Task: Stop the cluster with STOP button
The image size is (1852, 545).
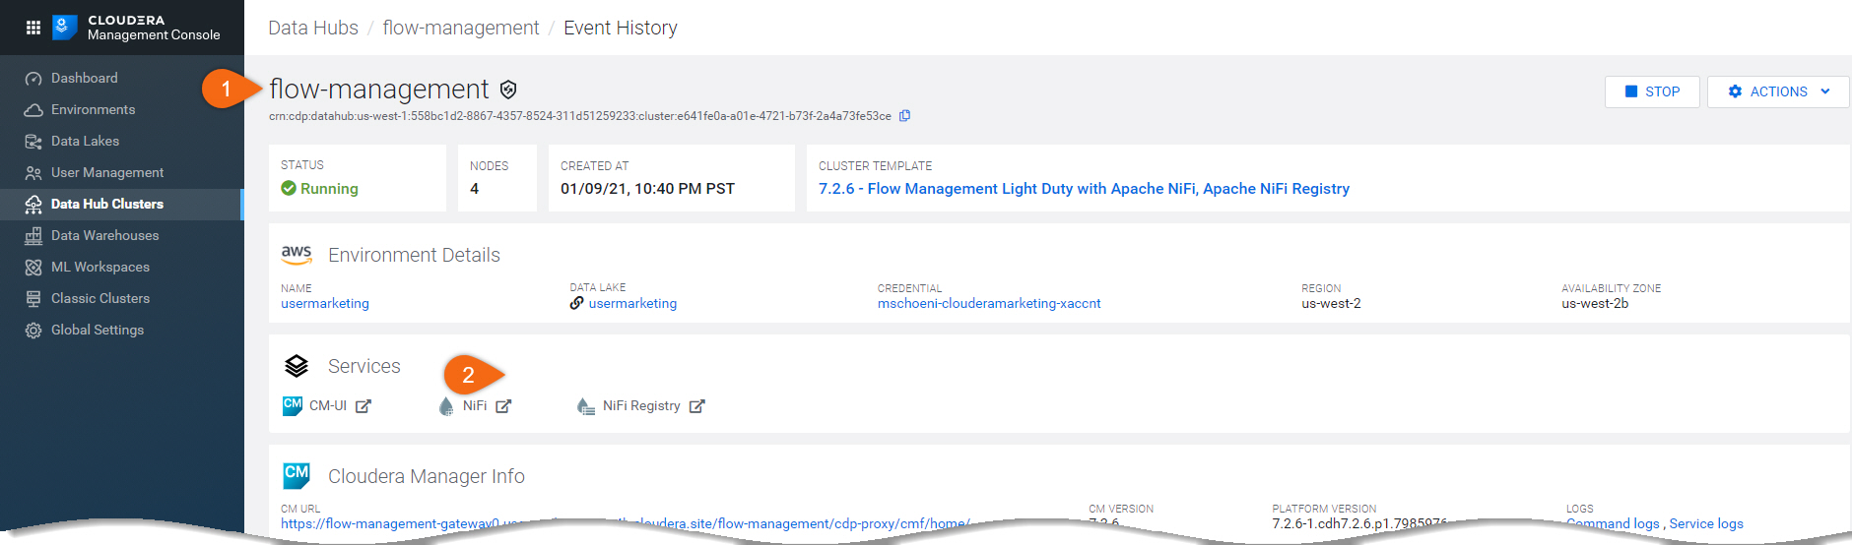Action: 1652,91
